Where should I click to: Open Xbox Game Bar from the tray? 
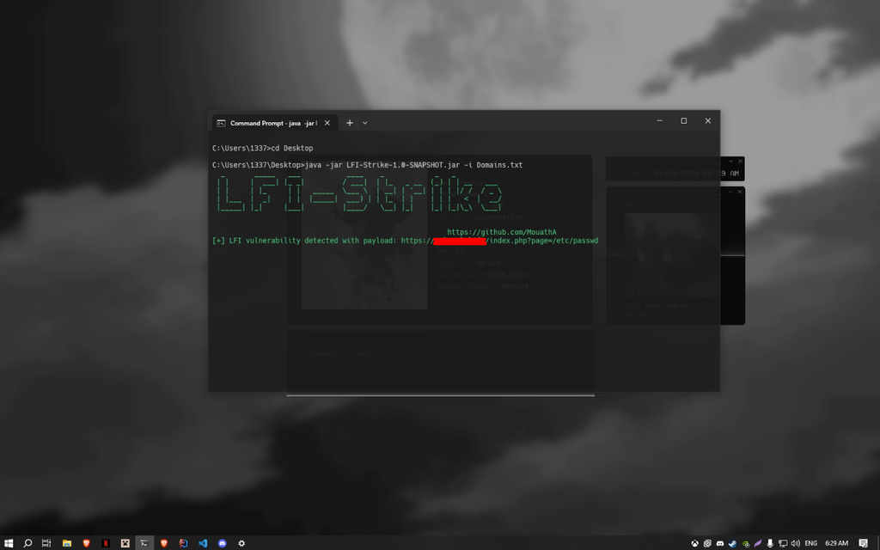(694, 543)
